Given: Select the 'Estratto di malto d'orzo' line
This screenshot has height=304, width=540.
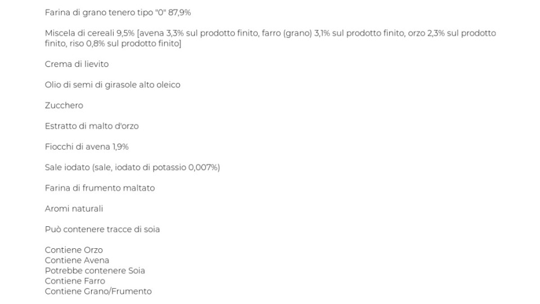Looking at the screenshot, I should [92, 126].
